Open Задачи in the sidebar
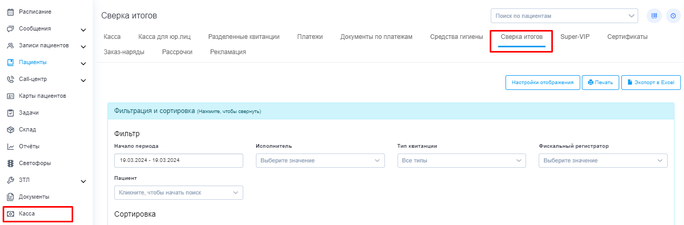This screenshot has height=225, width=684. coord(28,112)
